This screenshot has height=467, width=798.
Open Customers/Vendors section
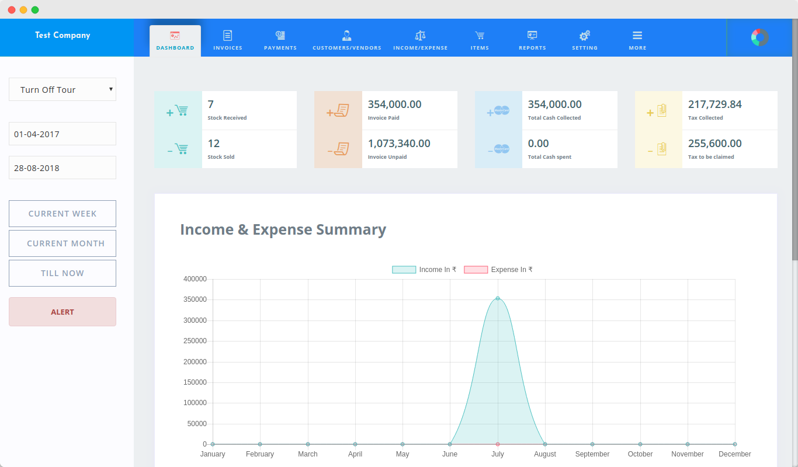pos(347,41)
